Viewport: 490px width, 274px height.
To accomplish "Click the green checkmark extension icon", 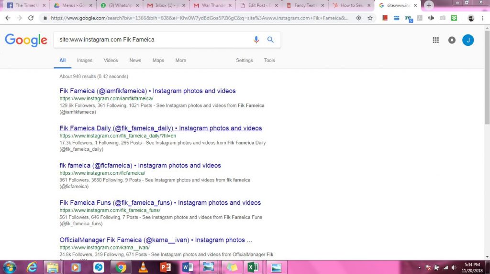I will point(454,18).
